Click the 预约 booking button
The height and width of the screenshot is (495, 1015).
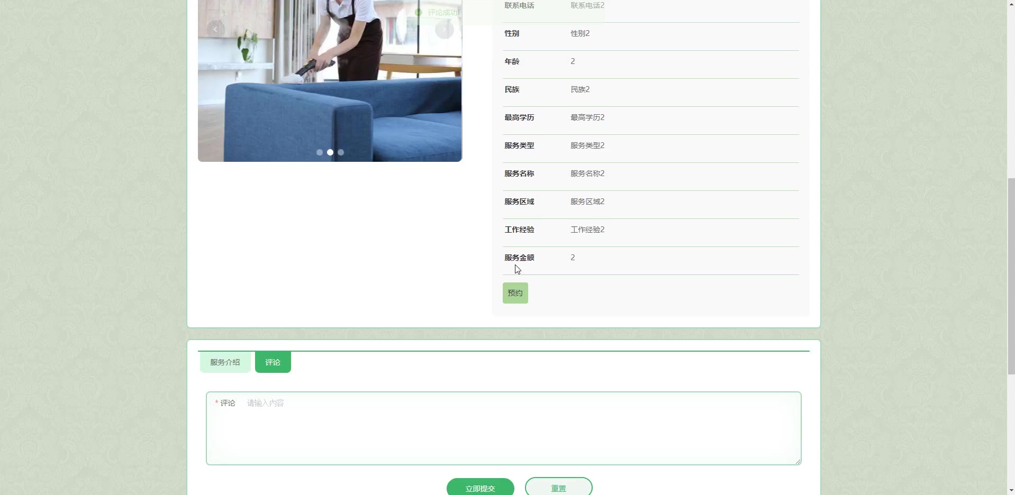click(515, 293)
